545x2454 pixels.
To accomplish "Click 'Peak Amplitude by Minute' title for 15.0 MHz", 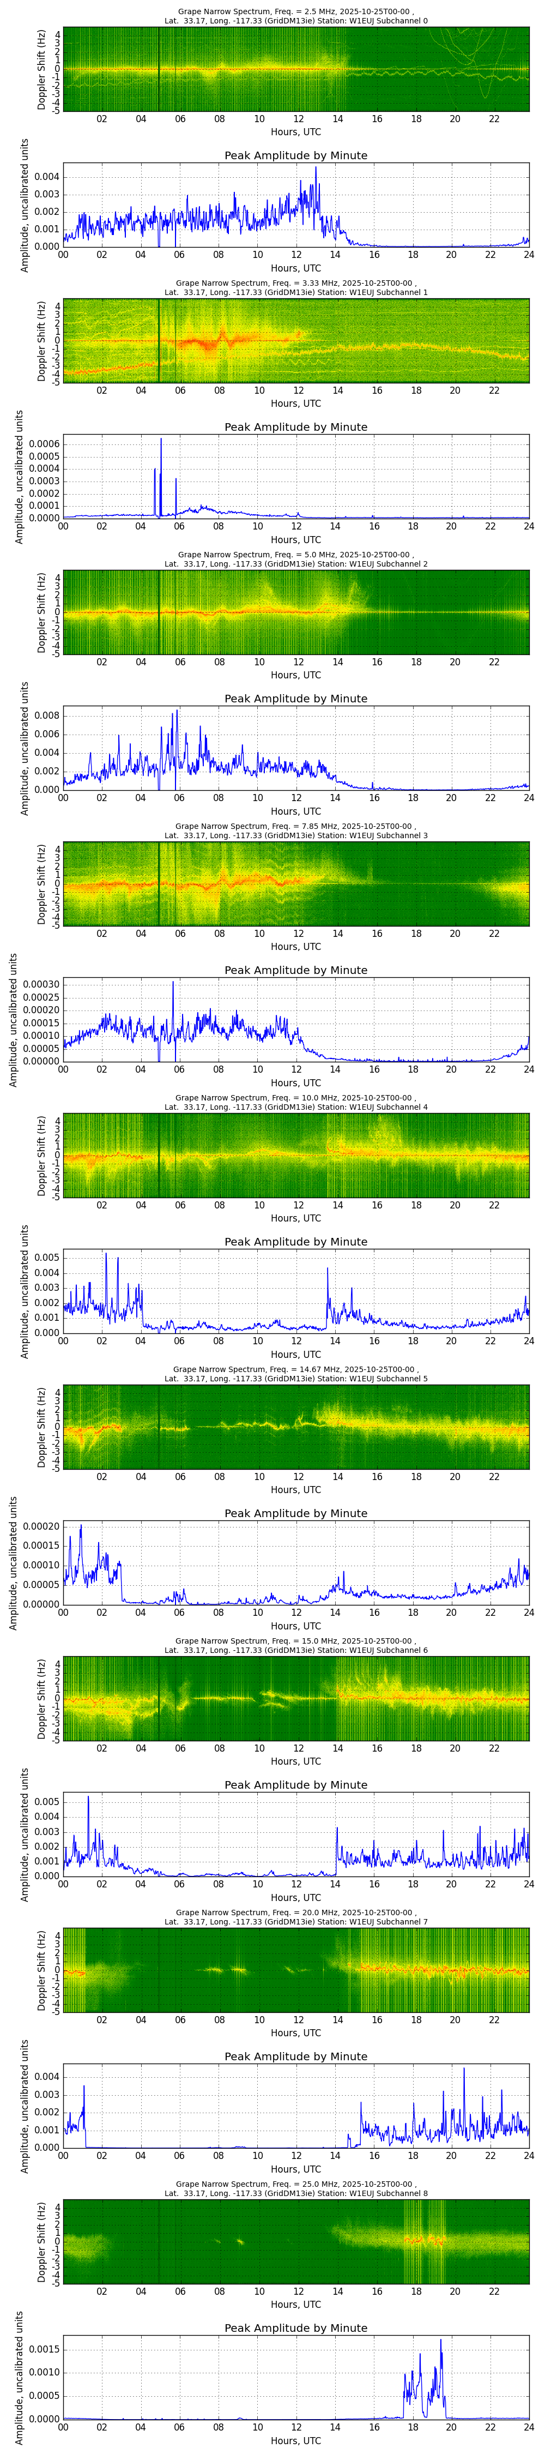I will click(295, 1784).
